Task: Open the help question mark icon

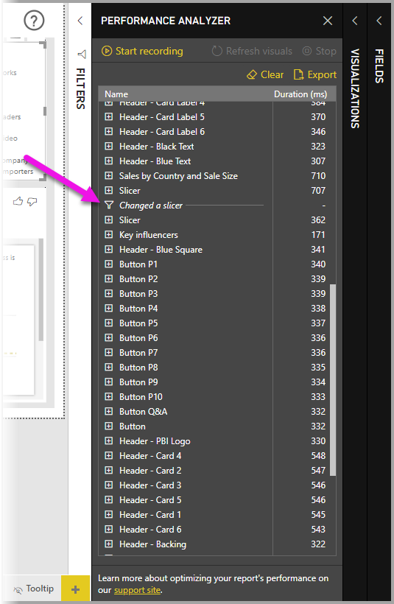Action: [x=34, y=21]
